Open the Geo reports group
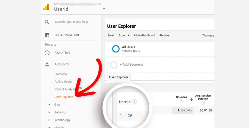 (57, 105)
